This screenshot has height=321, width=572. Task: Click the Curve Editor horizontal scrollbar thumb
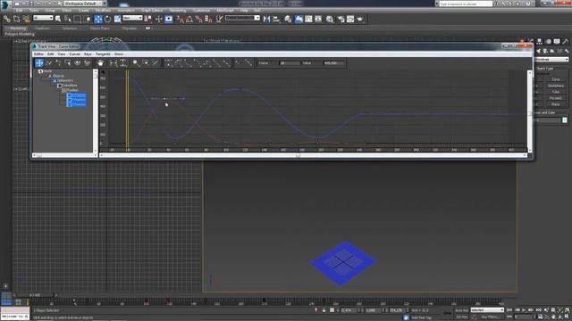pos(298,155)
